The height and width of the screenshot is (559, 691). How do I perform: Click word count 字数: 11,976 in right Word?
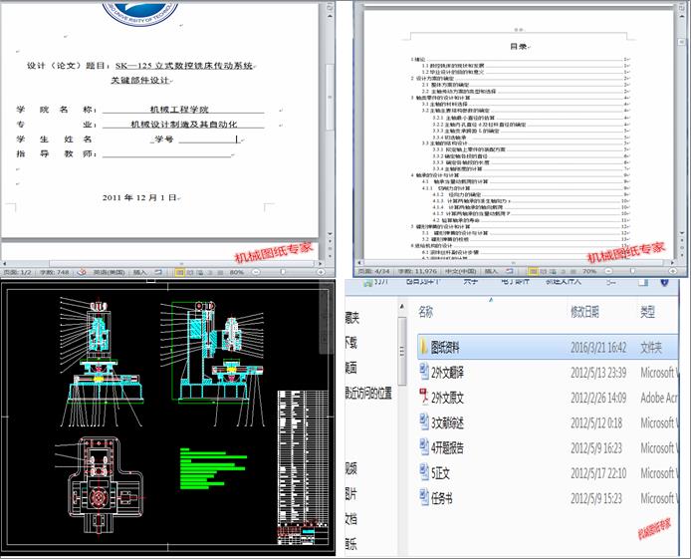click(x=417, y=271)
